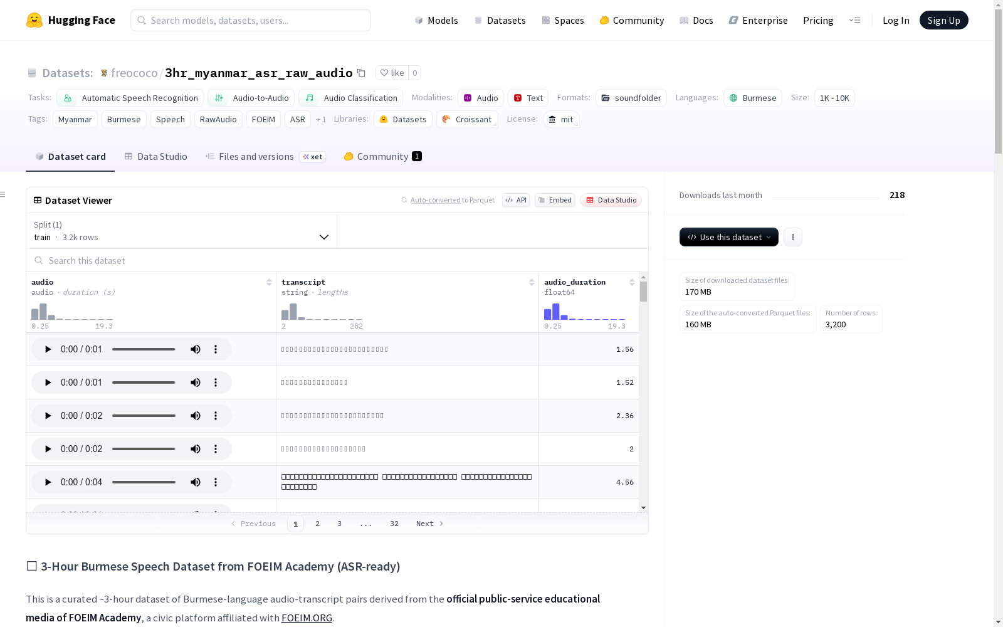Sort by the transcript column
This screenshot has width=1003, height=627.
[532, 282]
